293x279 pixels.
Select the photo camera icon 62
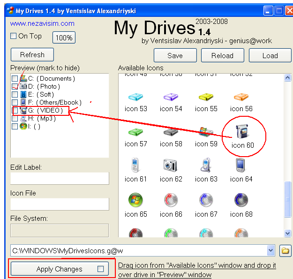tap(170, 166)
